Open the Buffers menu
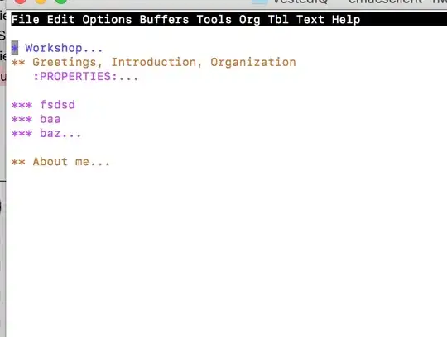447x337 pixels. [x=164, y=20]
